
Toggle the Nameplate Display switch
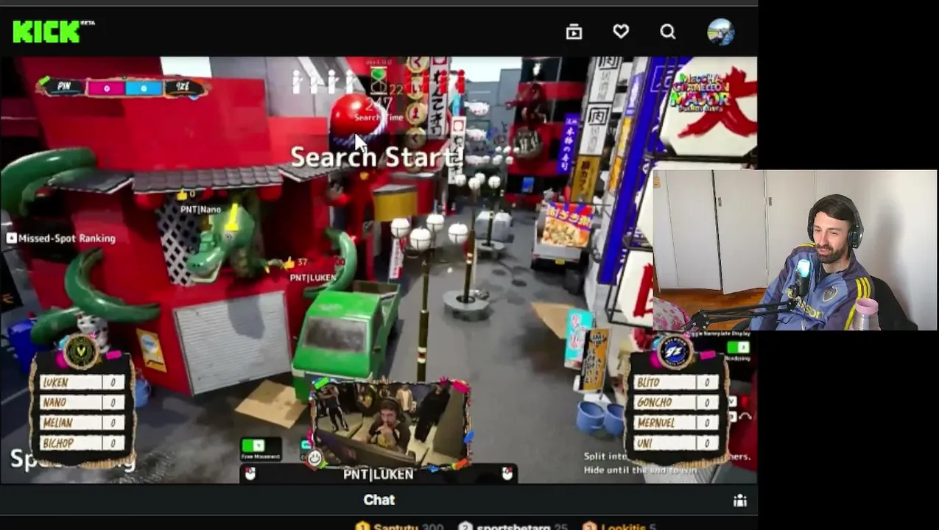(x=737, y=347)
